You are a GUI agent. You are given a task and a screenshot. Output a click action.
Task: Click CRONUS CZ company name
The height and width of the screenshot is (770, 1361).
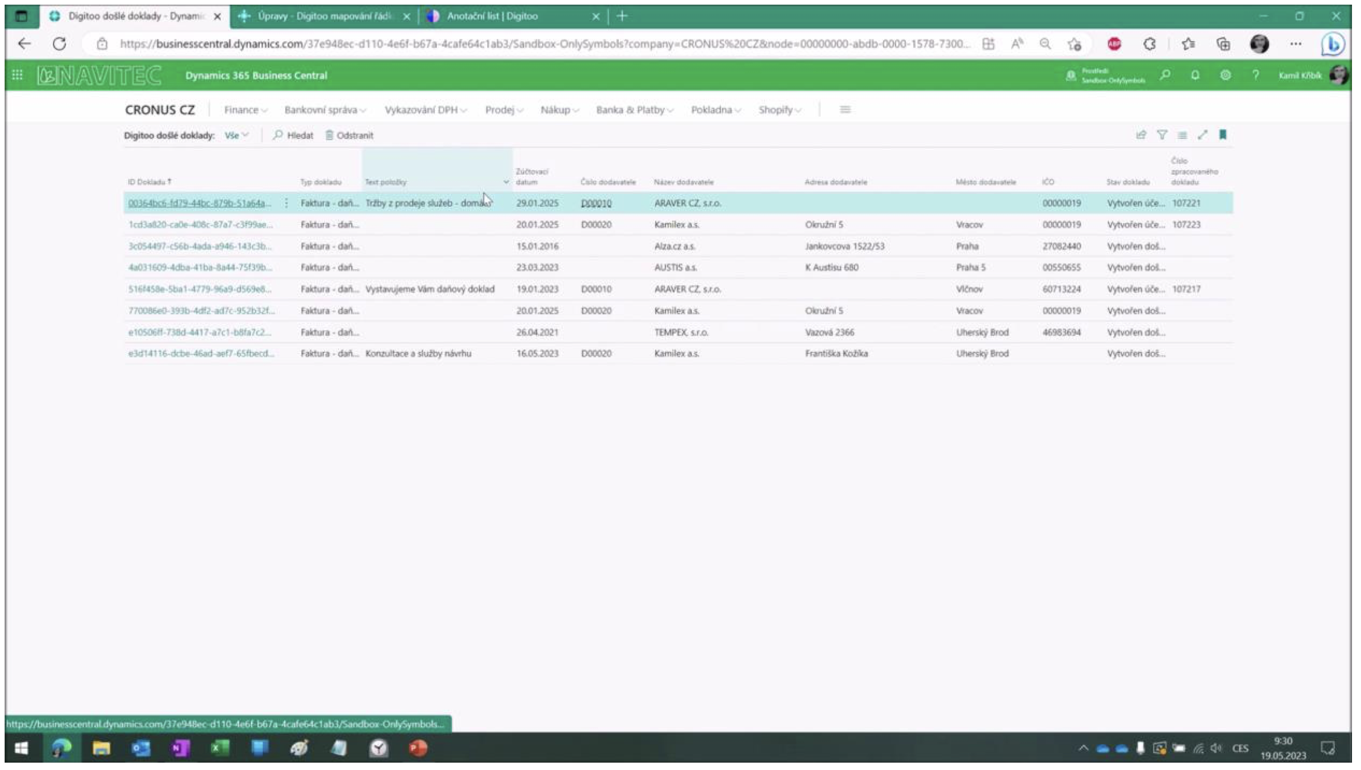[x=160, y=109]
